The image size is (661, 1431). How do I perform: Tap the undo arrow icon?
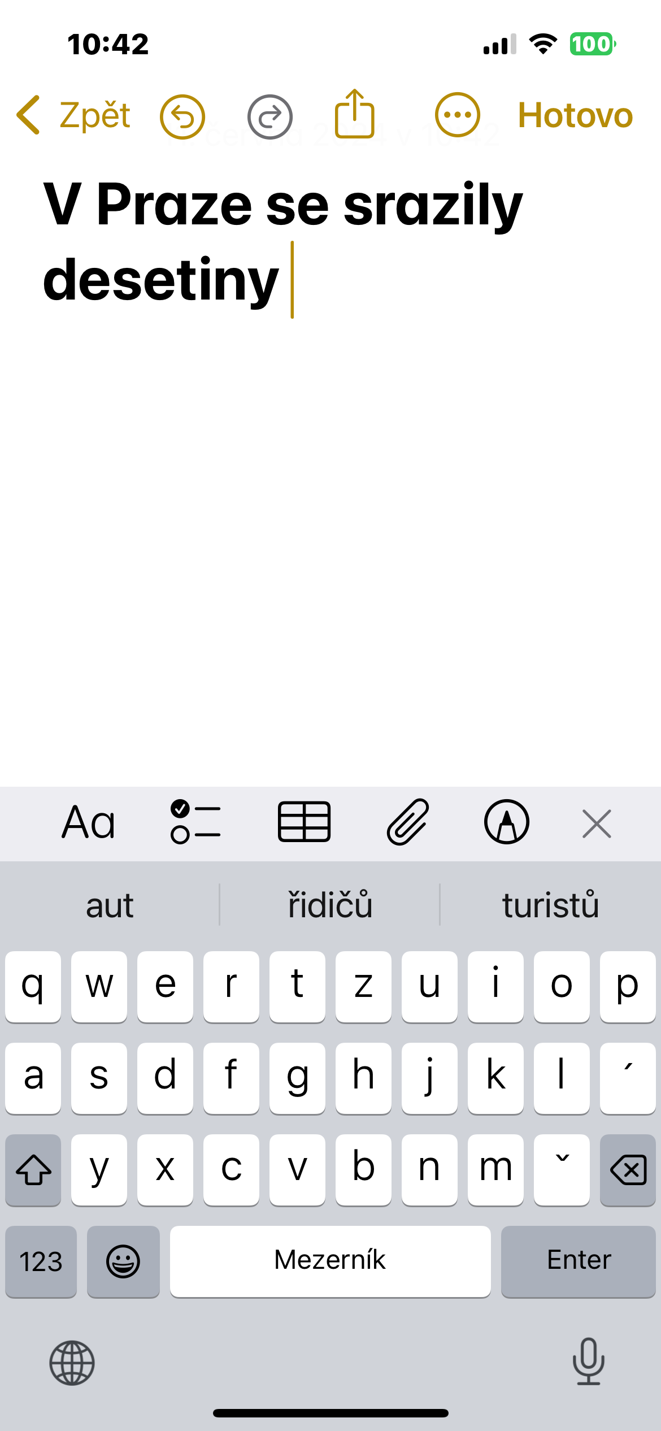[182, 116]
